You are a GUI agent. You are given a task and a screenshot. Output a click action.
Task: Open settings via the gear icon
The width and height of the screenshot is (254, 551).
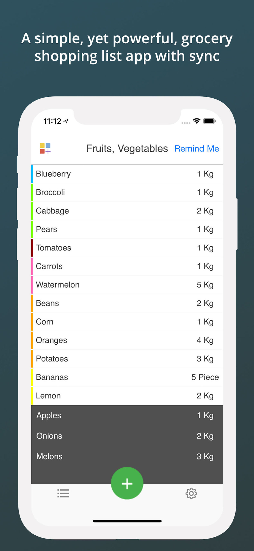[191, 493]
